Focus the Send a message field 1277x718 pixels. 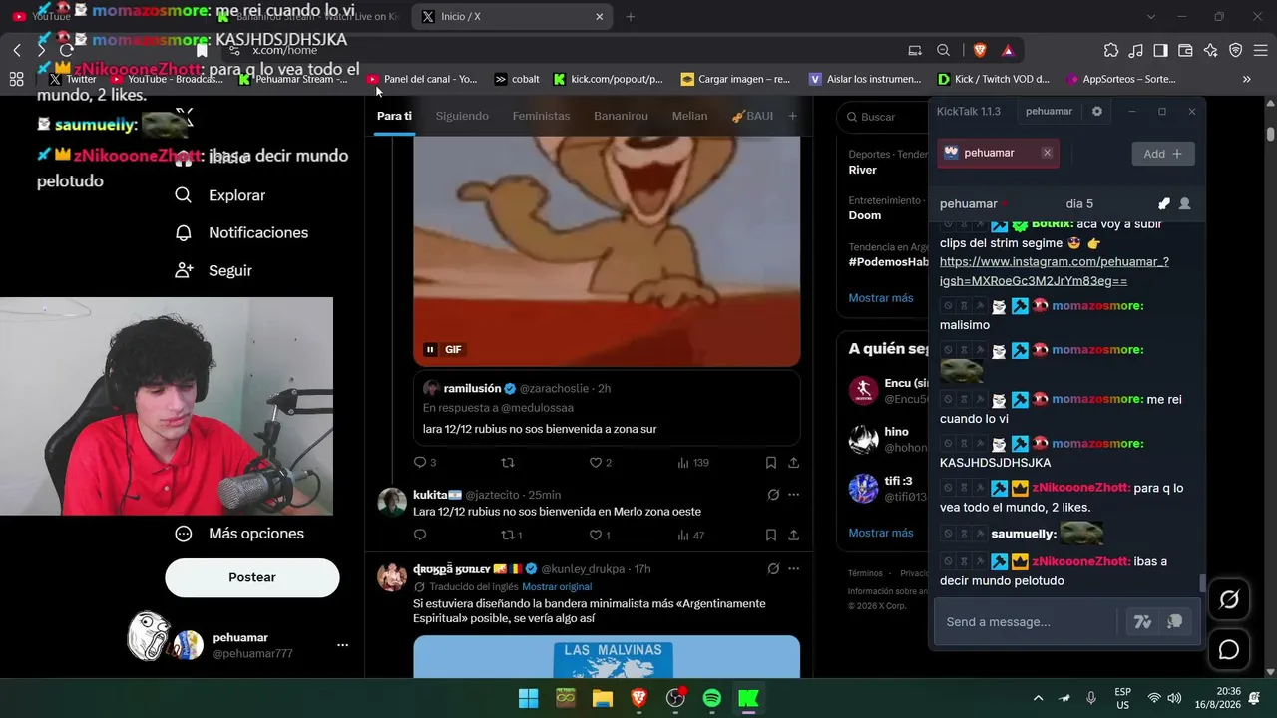1026,622
